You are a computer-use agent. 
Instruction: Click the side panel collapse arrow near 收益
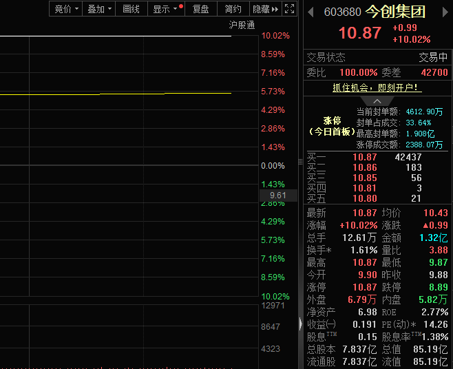(300, 324)
